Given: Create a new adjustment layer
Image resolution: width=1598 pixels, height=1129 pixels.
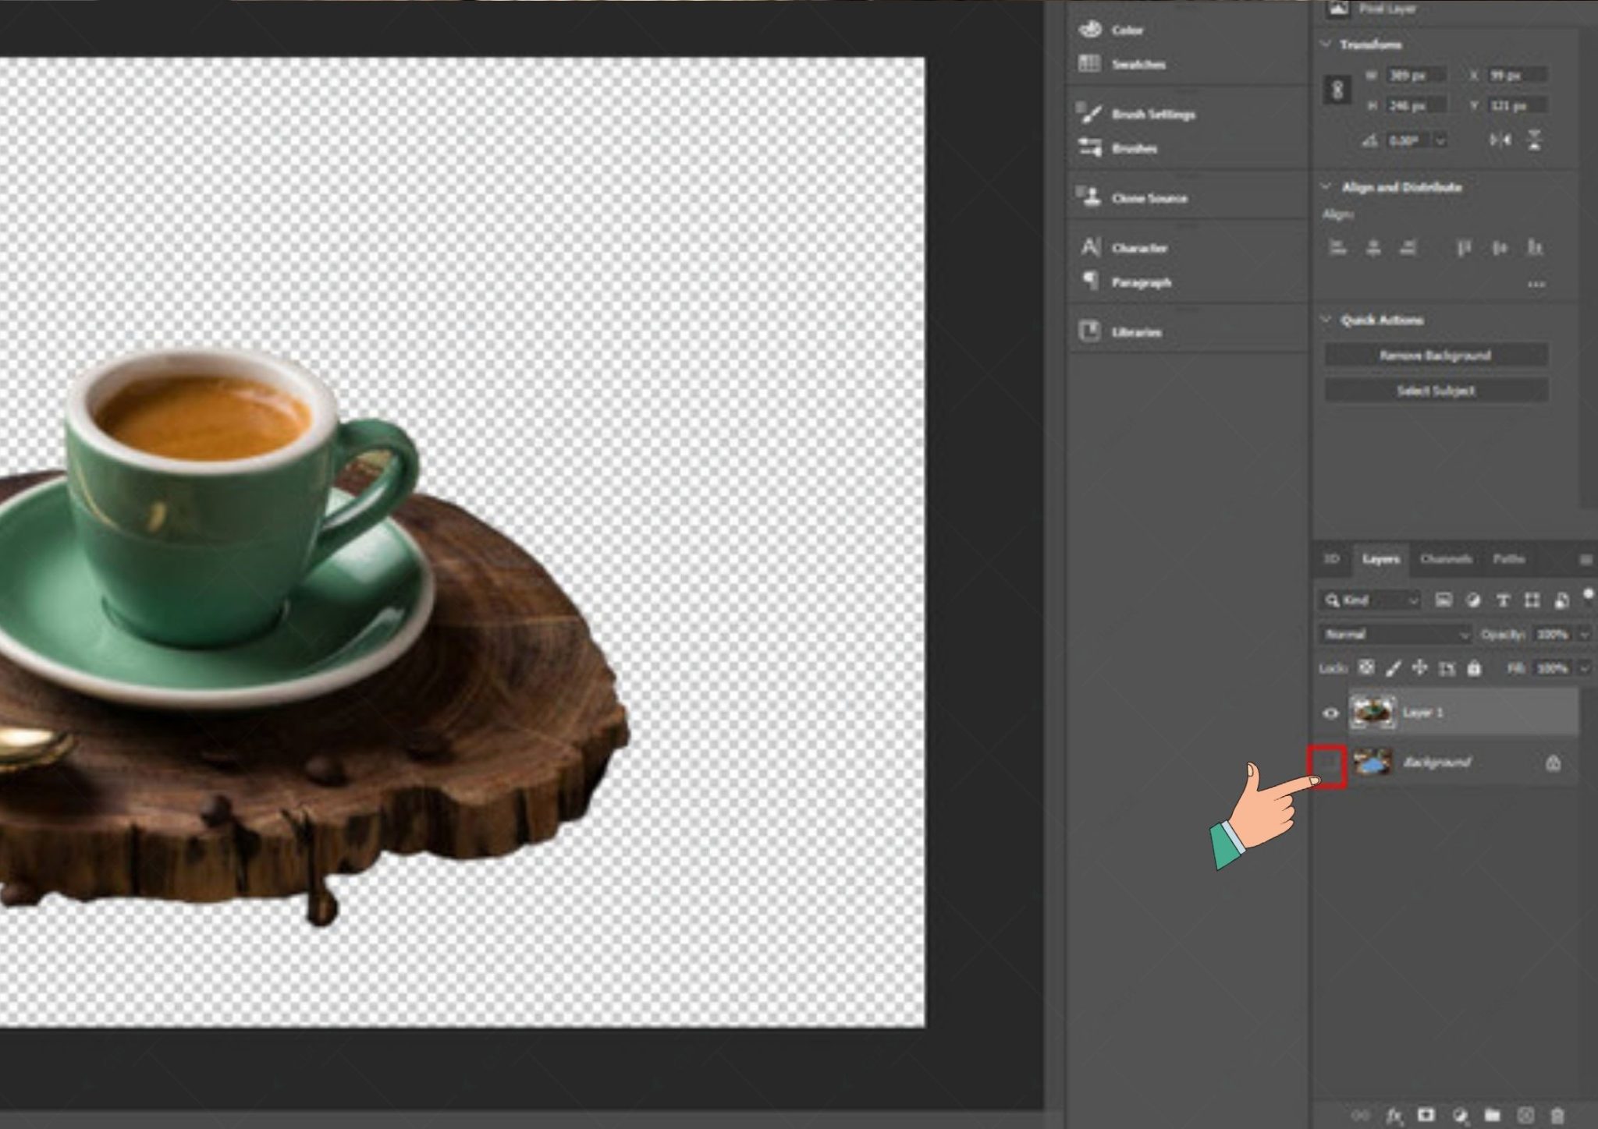Looking at the screenshot, I should [x=1460, y=1115].
